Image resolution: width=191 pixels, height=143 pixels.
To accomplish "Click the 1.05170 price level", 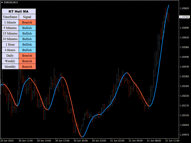I will [184, 105].
